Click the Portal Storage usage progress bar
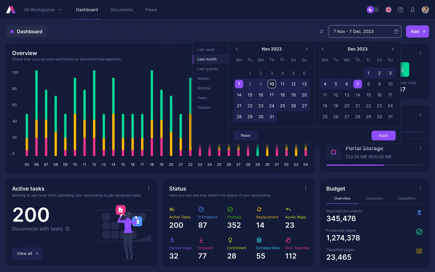 click(375, 165)
